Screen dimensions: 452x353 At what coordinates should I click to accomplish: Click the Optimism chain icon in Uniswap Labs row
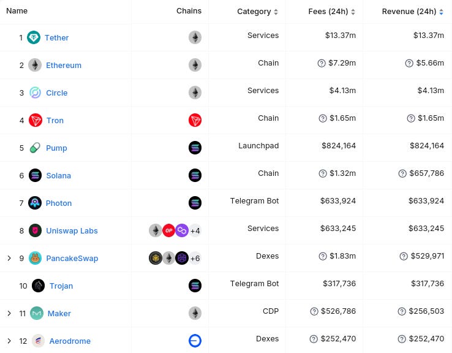168,230
